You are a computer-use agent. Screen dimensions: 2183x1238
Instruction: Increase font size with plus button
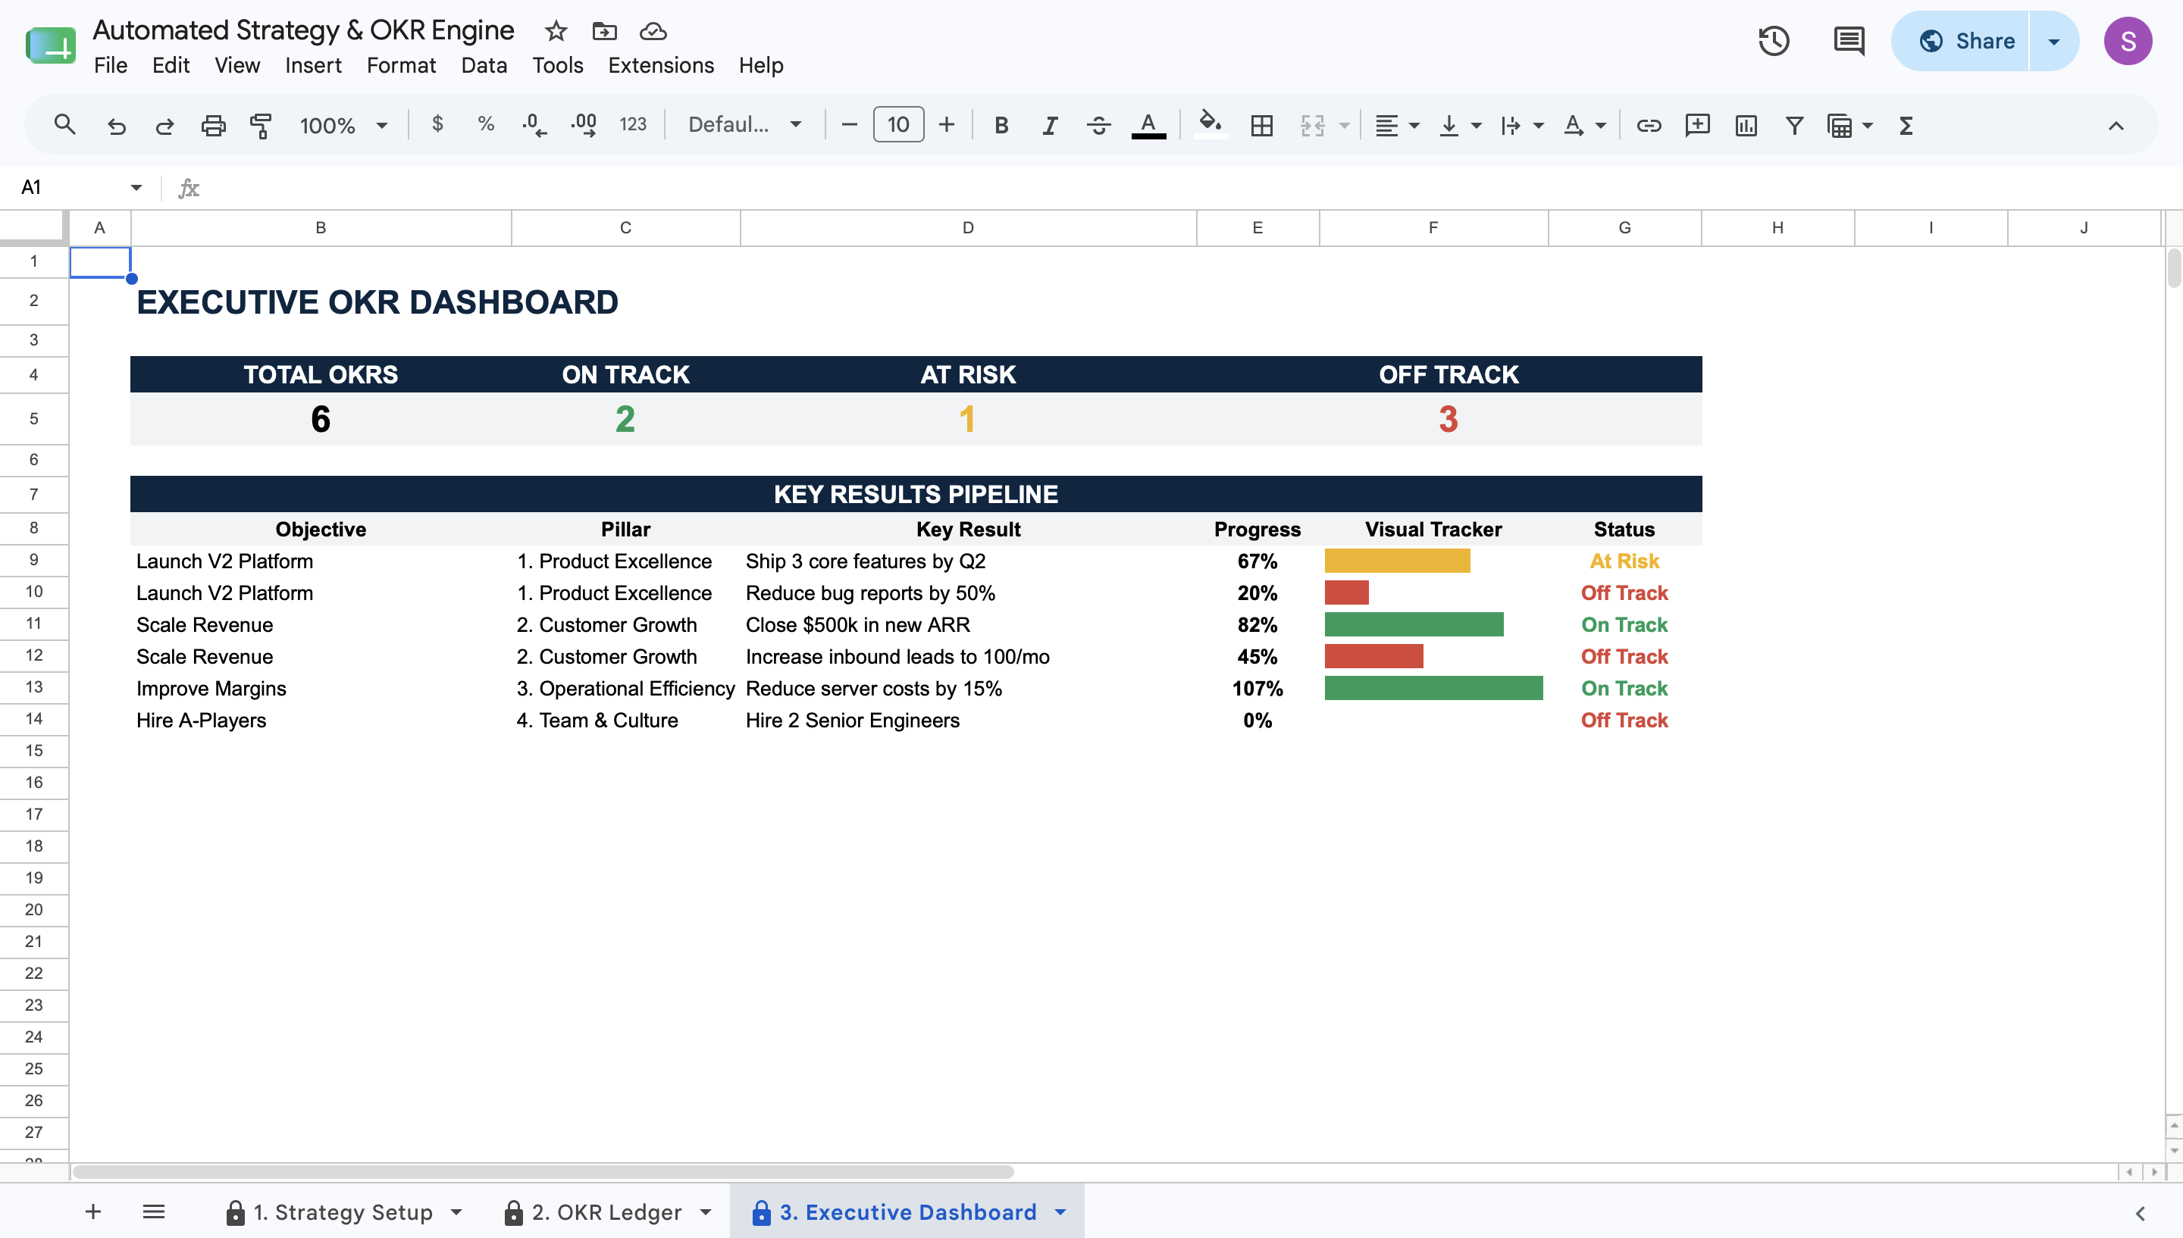[946, 124]
